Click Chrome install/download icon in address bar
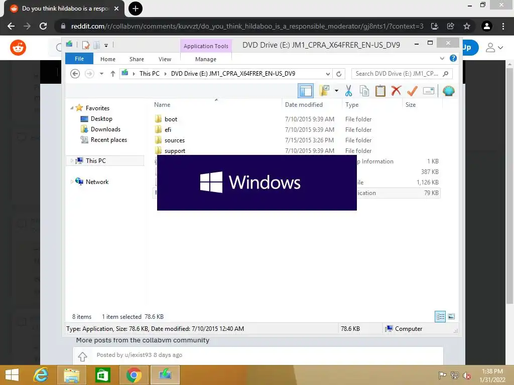 click(x=435, y=26)
